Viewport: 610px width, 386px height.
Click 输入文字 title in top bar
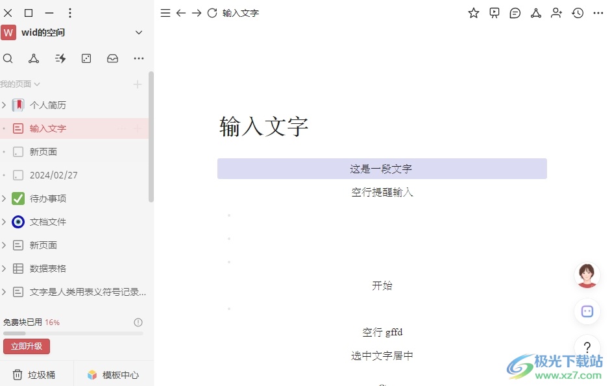240,13
